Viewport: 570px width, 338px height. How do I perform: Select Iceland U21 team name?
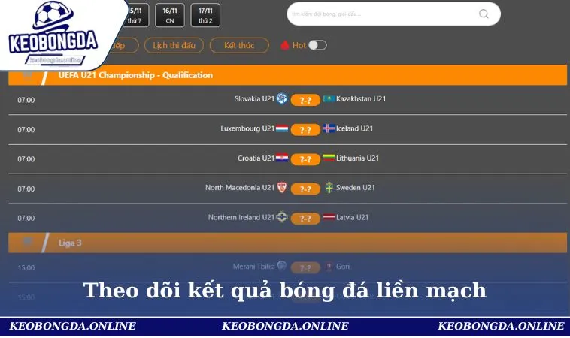click(x=354, y=128)
